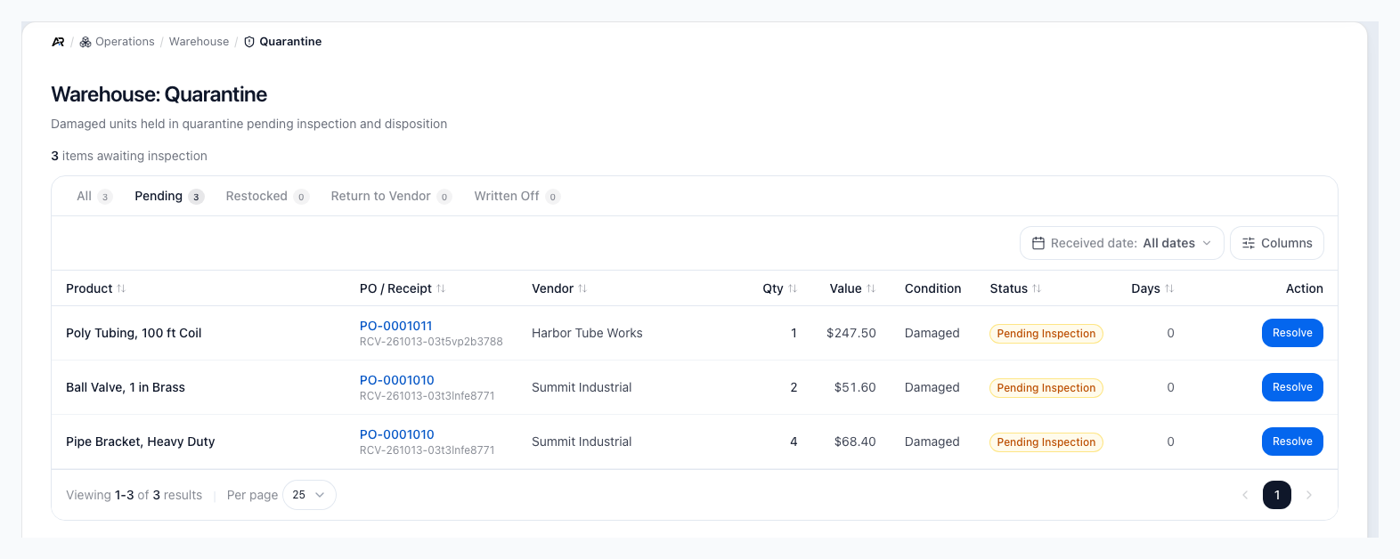Click the '$68.40' value cell
Screen dimensions: 1400x559
855,442
